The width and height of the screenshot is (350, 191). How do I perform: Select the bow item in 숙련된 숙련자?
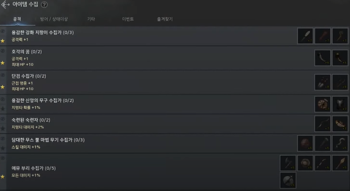[323, 123]
